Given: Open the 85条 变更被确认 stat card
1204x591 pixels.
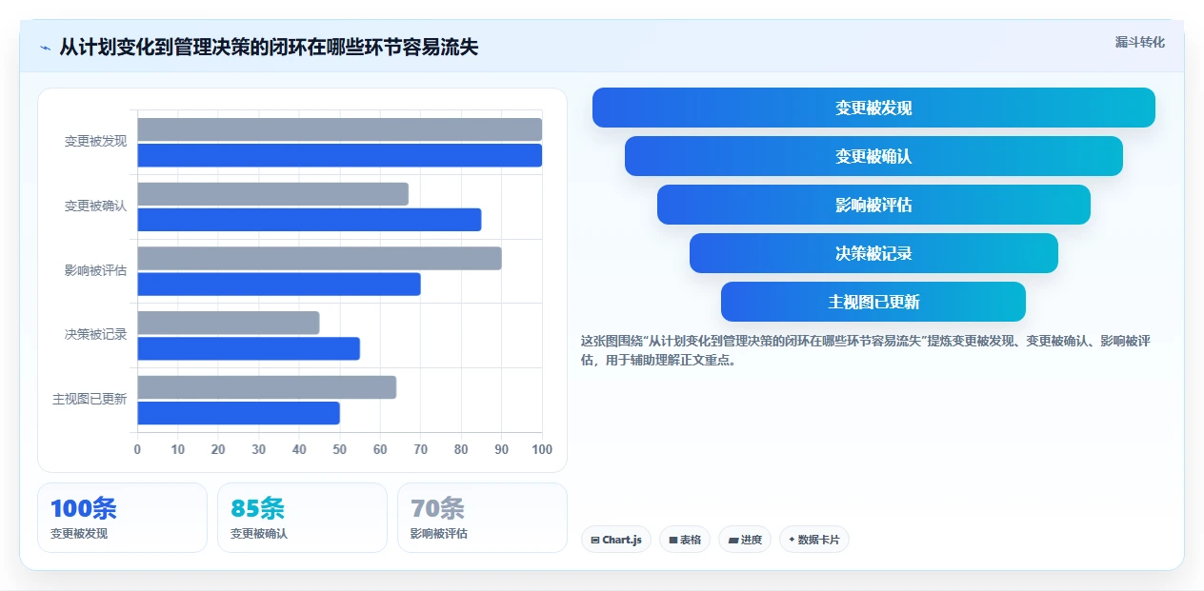Looking at the screenshot, I should click(302, 518).
